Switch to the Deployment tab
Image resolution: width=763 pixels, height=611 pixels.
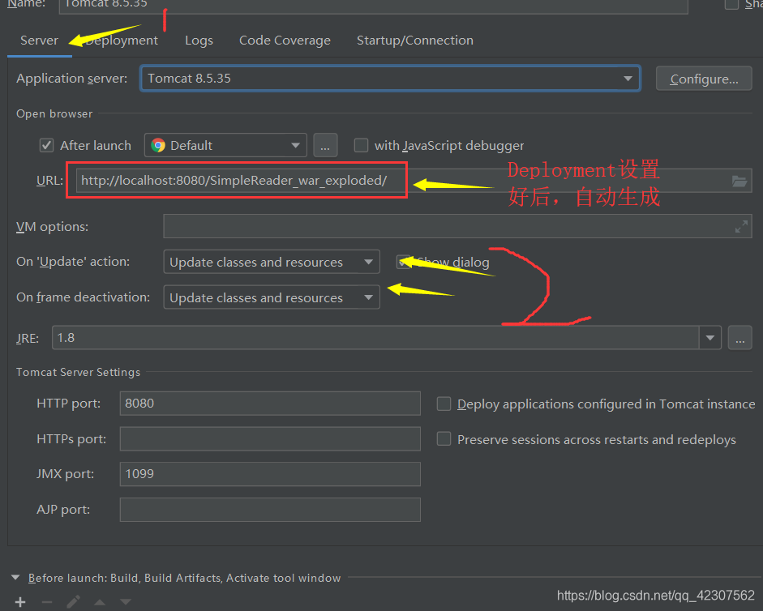122,41
